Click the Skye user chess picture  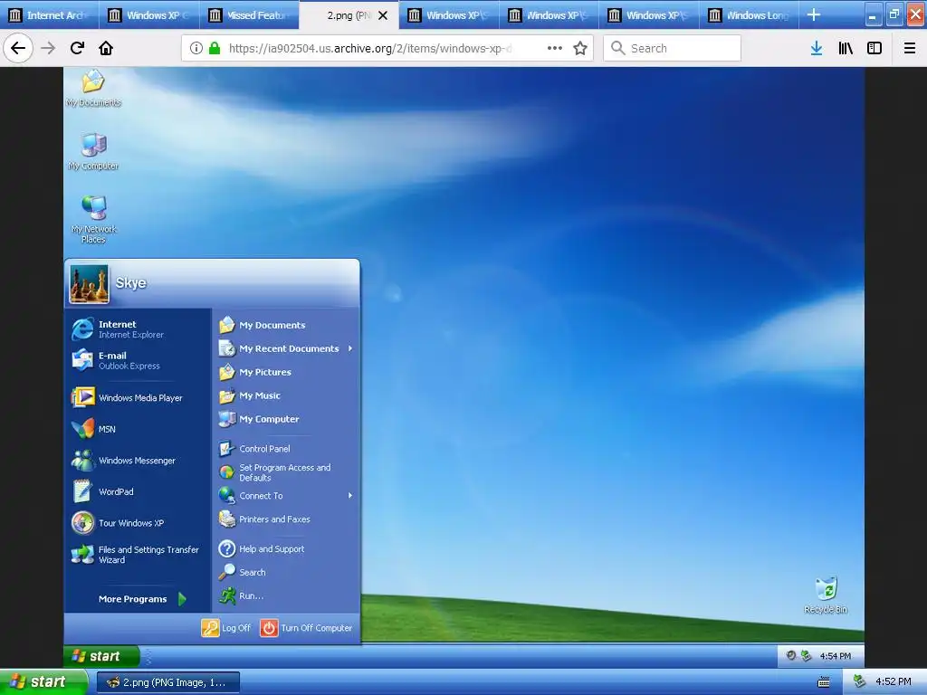point(89,284)
